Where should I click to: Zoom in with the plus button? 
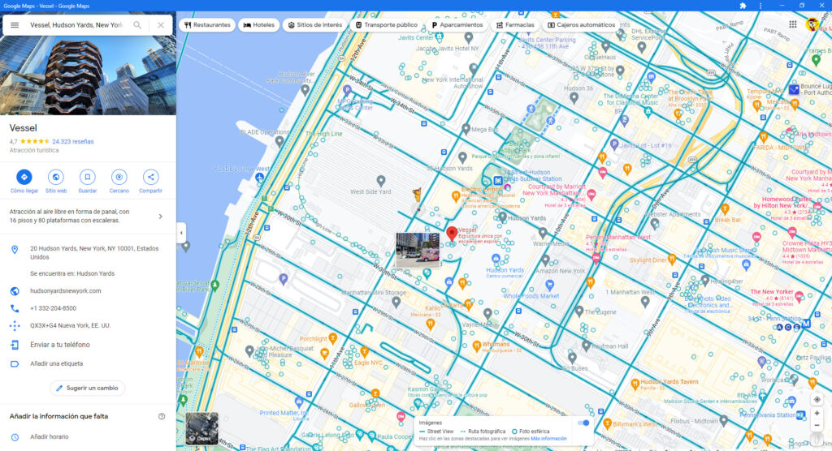(817, 413)
